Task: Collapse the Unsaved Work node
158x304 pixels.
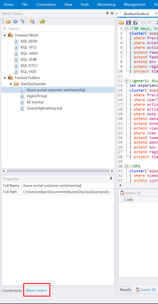Action: coord(4,35)
